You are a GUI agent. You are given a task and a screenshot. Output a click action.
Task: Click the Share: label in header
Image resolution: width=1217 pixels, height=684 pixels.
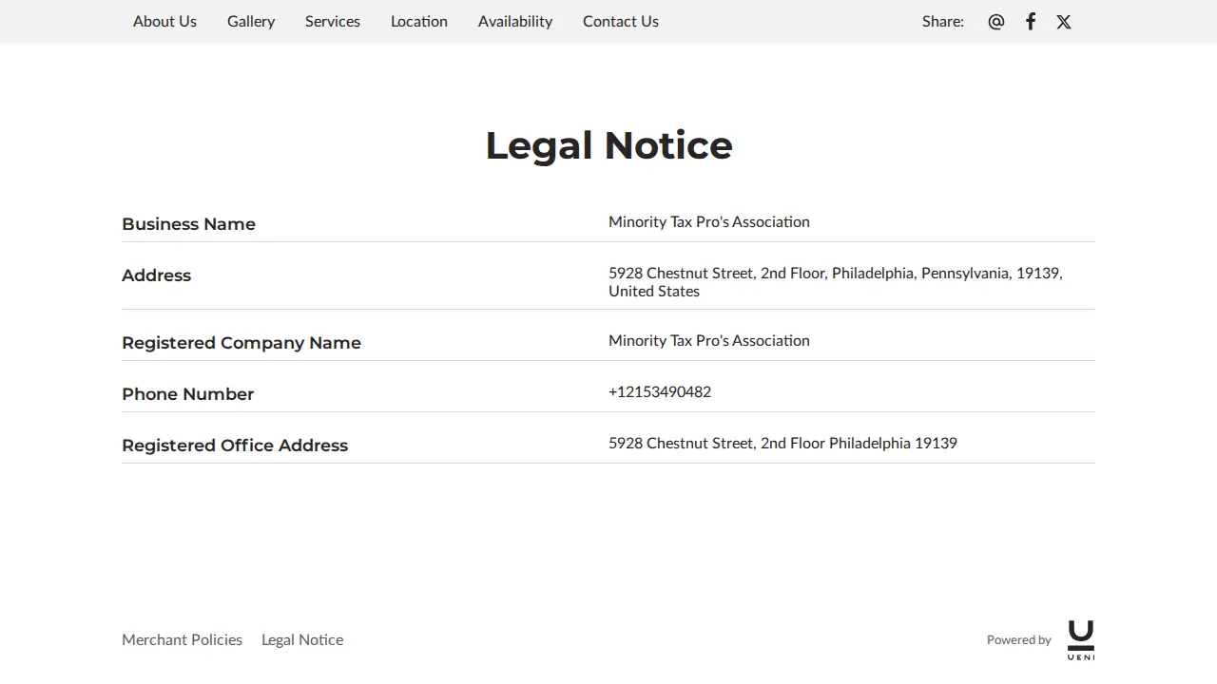(x=943, y=21)
